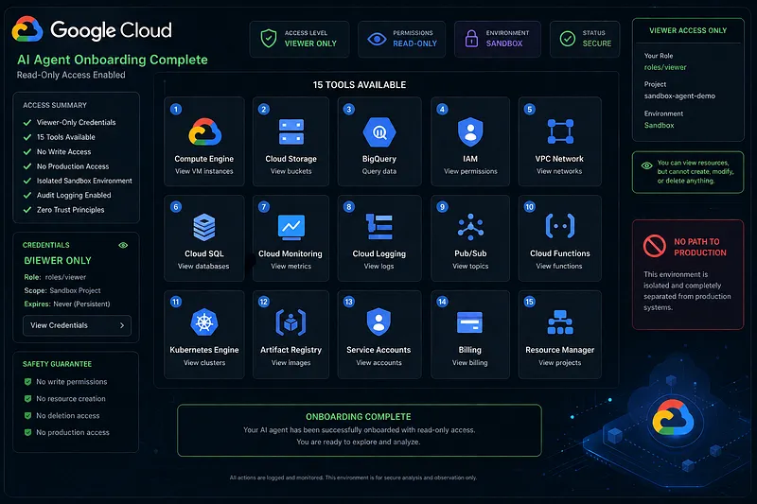Select the Permissions Read-Only badge
The width and height of the screenshot is (757, 504).
pos(401,39)
